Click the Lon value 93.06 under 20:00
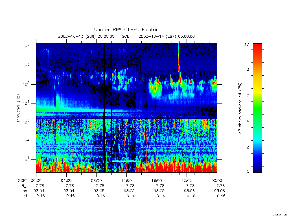The image size is (289, 216). point(189,191)
